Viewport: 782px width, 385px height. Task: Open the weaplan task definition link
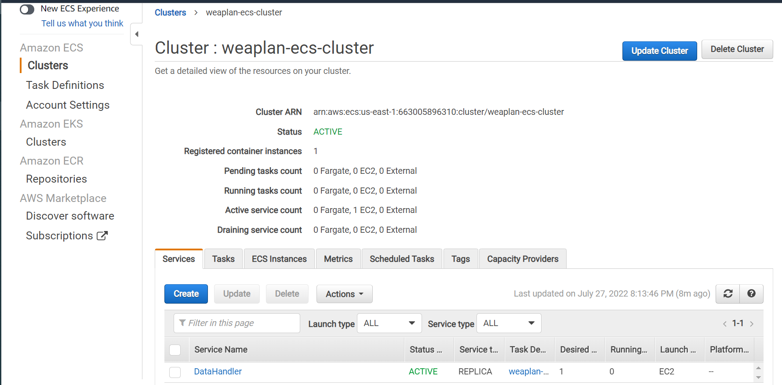(529, 371)
